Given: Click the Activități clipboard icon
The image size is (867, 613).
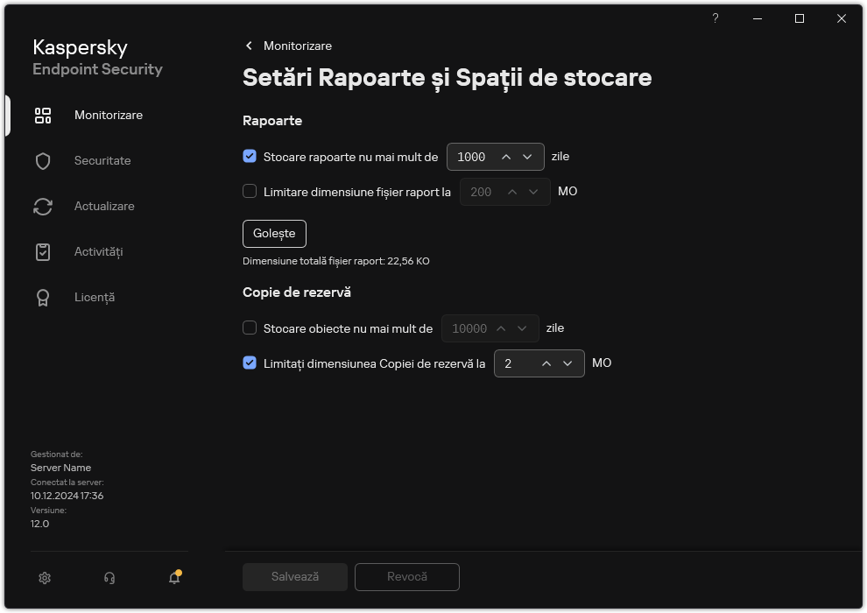Looking at the screenshot, I should tap(43, 252).
